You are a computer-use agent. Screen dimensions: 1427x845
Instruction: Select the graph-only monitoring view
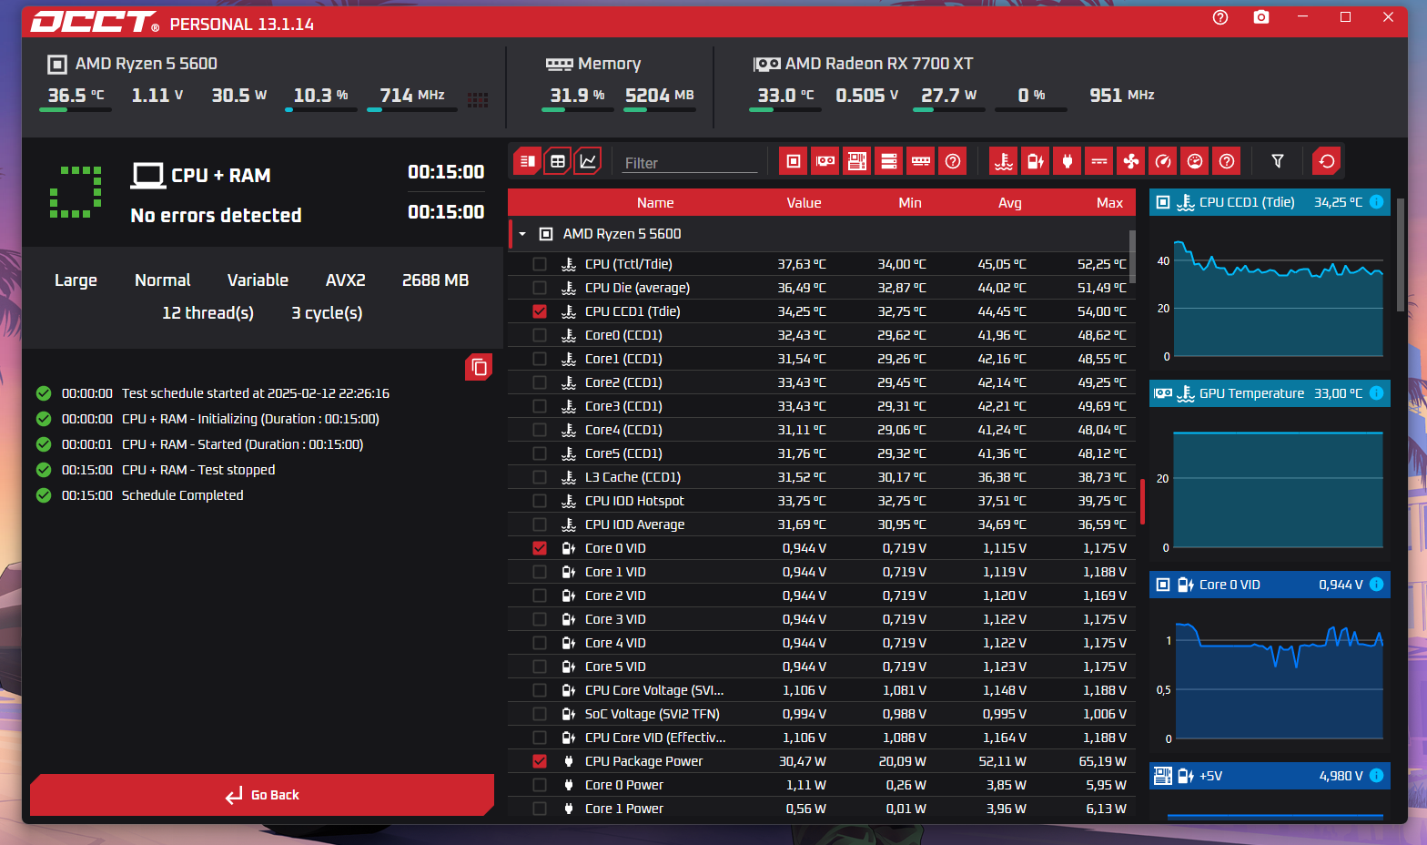tap(589, 161)
